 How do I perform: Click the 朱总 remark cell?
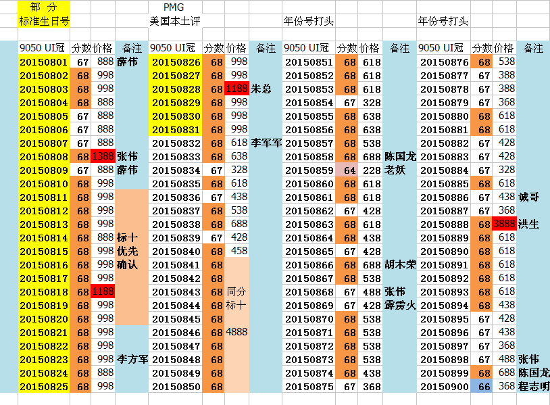(x=265, y=89)
